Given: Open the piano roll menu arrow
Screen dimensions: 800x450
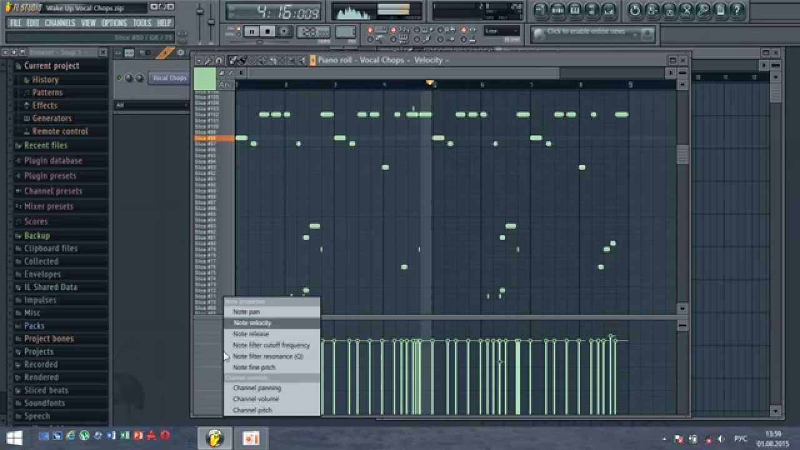Looking at the screenshot, I should tap(198, 61).
